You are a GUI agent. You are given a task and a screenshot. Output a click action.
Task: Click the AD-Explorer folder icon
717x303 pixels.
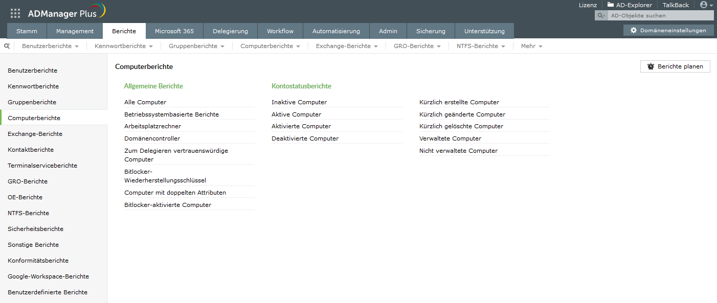[611, 5]
